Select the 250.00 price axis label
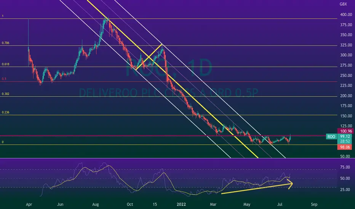This screenshot has width=355, height=209. point(346,76)
